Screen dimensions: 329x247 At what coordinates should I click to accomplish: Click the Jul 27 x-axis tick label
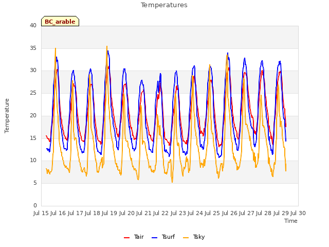(x=247, y=213)
